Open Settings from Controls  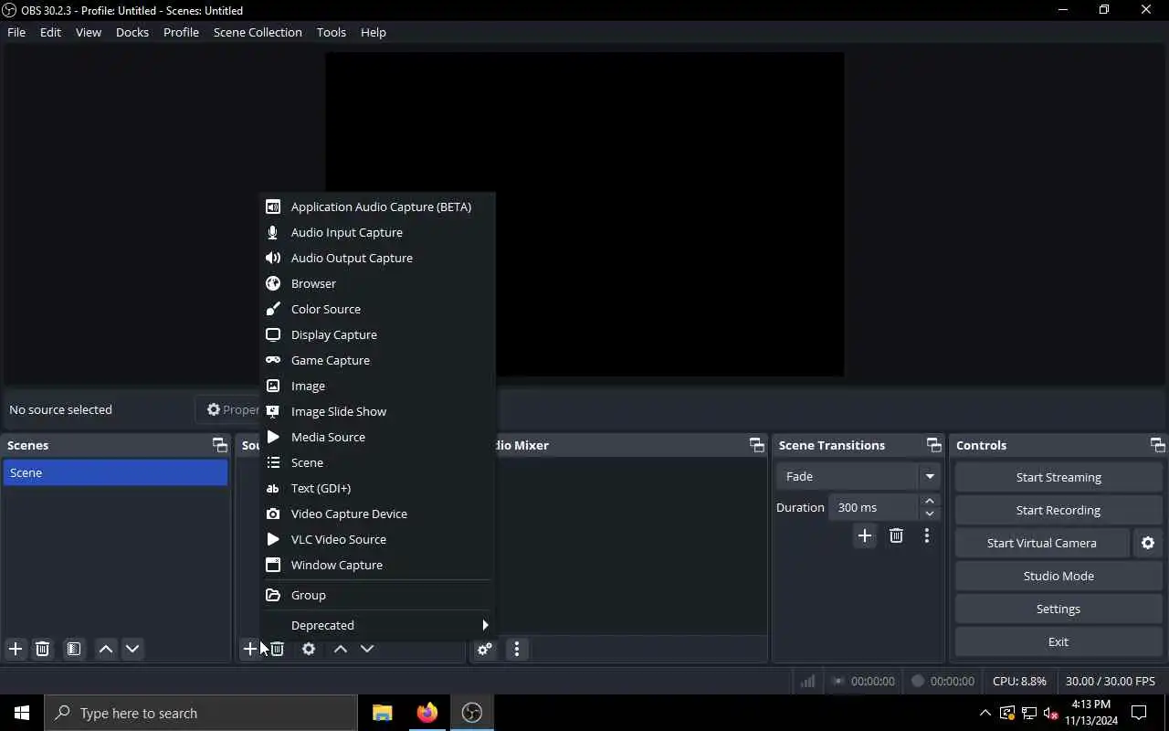point(1058,609)
